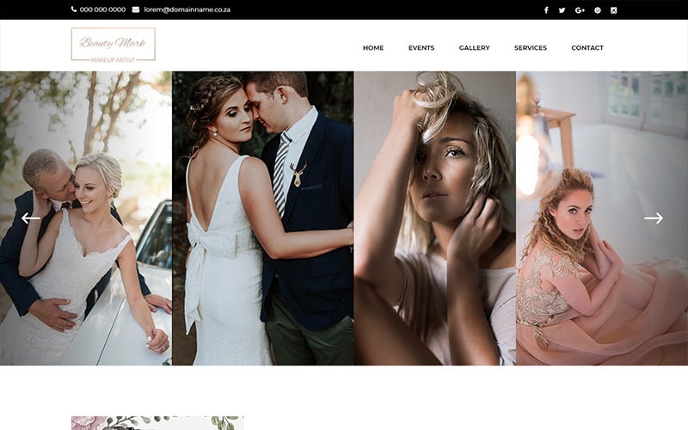
Task: Open the Facebook social icon
Action: 546,10
